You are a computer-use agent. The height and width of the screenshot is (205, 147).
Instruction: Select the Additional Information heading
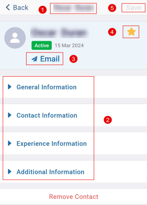[51, 172]
